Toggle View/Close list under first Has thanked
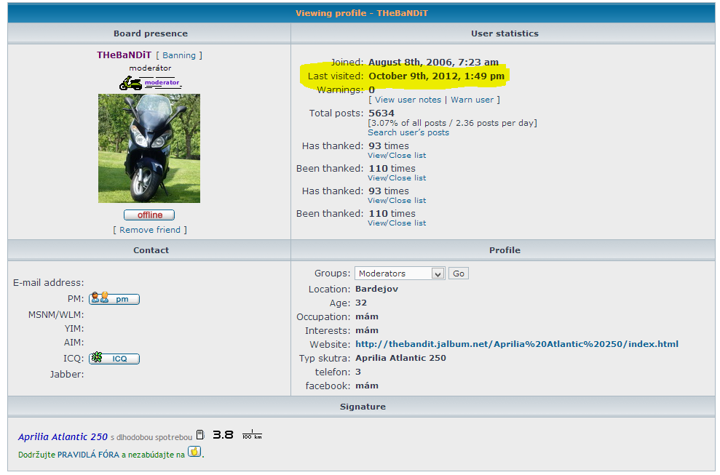This screenshot has height=475, width=720. (397, 156)
